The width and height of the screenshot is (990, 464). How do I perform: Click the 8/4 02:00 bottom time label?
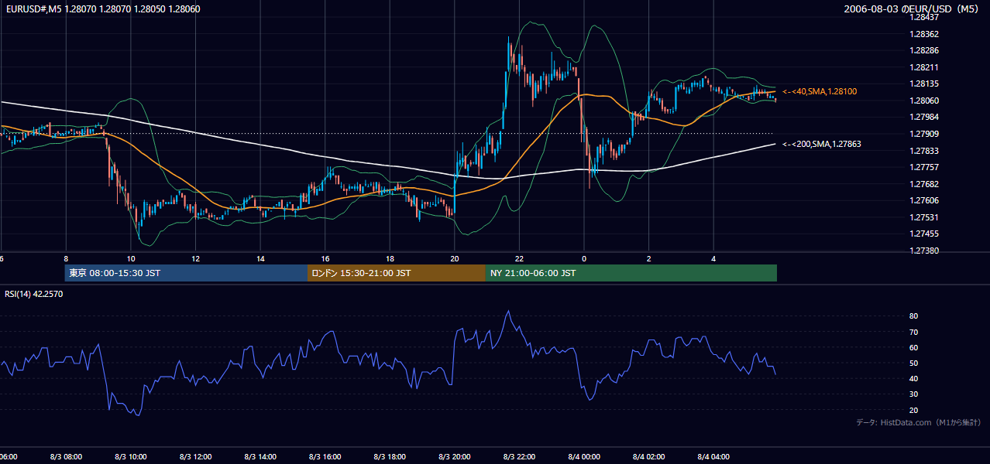tap(648, 457)
